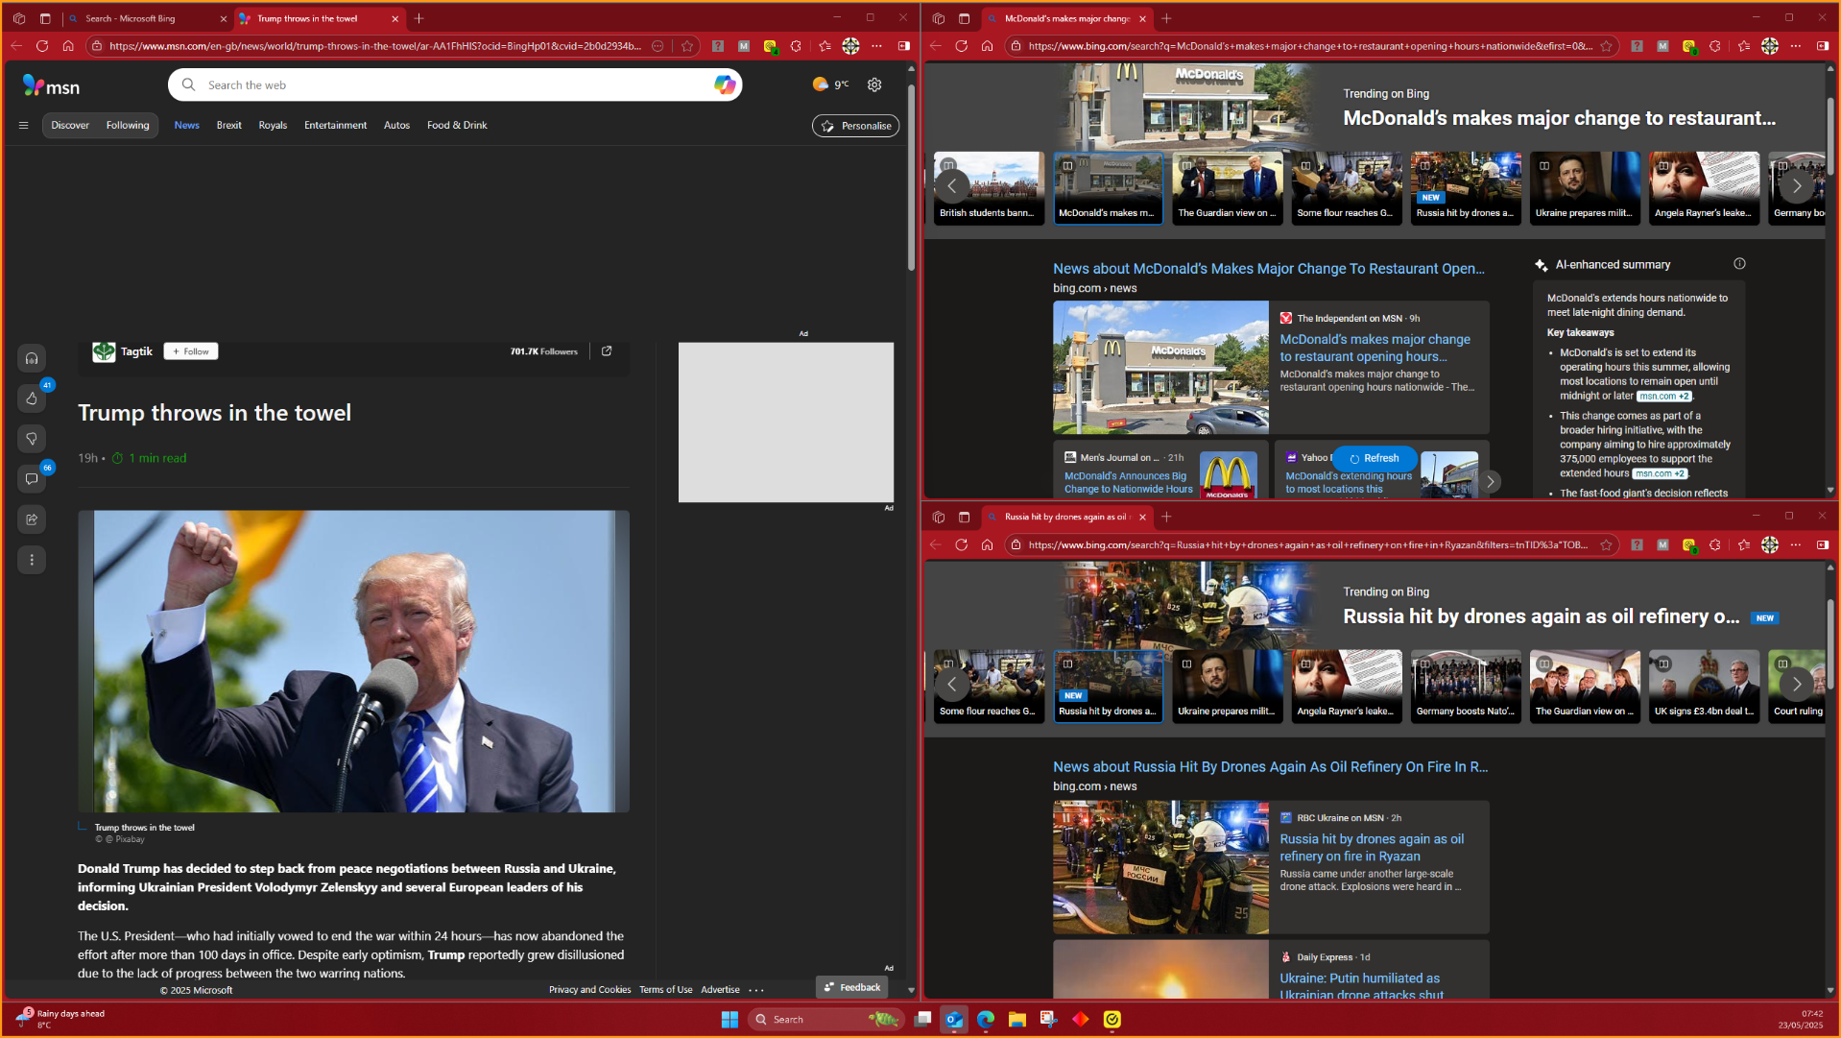Open the Brexit section on MSN
Viewport: 1841px width, 1038px height.
[229, 125]
